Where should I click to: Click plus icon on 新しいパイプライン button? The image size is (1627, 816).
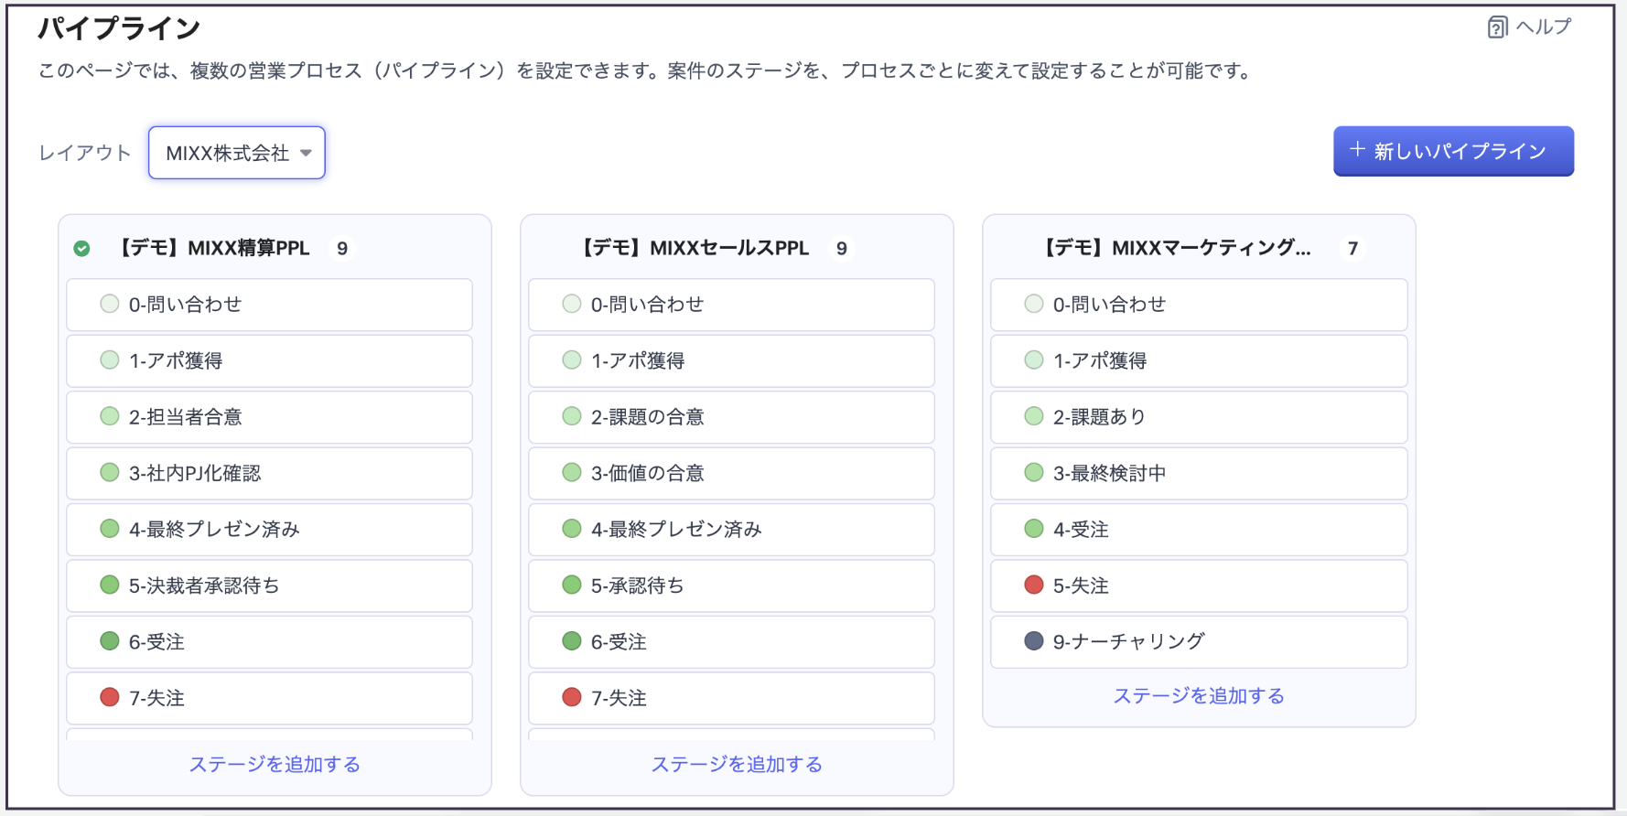(x=1358, y=150)
